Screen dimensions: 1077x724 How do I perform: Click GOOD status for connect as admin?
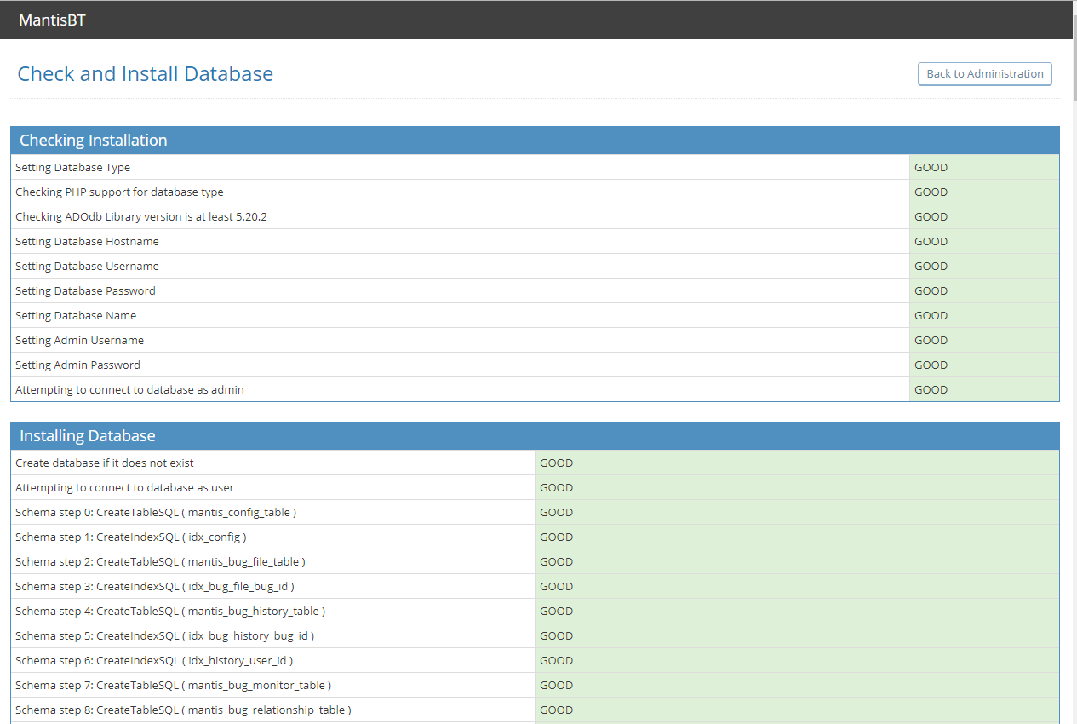click(x=931, y=390)
